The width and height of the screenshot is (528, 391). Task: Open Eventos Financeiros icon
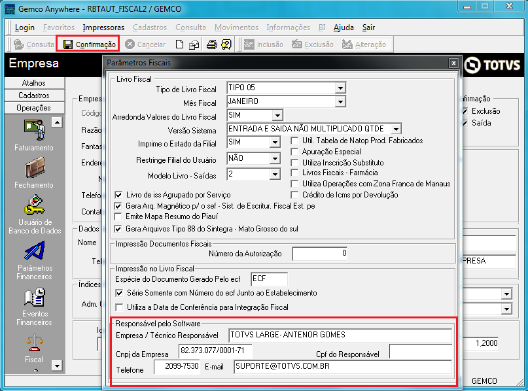pyautogui.click(x=34, y=297)
